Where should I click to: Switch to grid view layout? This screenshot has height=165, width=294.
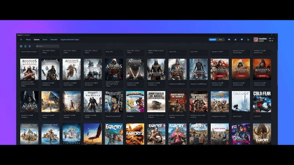coord(21,46)
